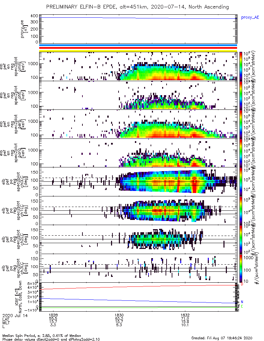Click the ch1LC pitch-angle spectrogram
Image resolution: width=264 pixels, height=341 pixels.
tap(138, 210)
